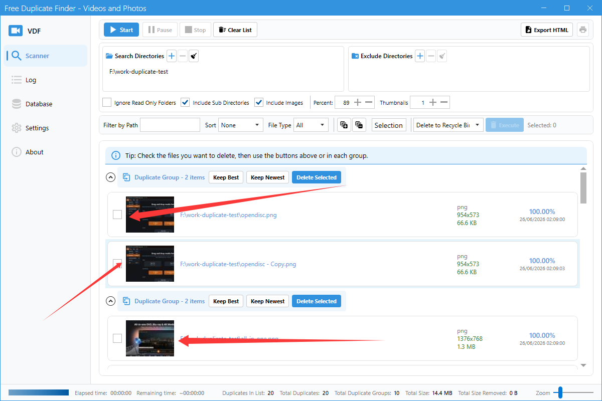Screen dimensions: 602x401
Task: Clear exclude directories with broom icon
Action: pyautogui.click(x=442, y=56)
